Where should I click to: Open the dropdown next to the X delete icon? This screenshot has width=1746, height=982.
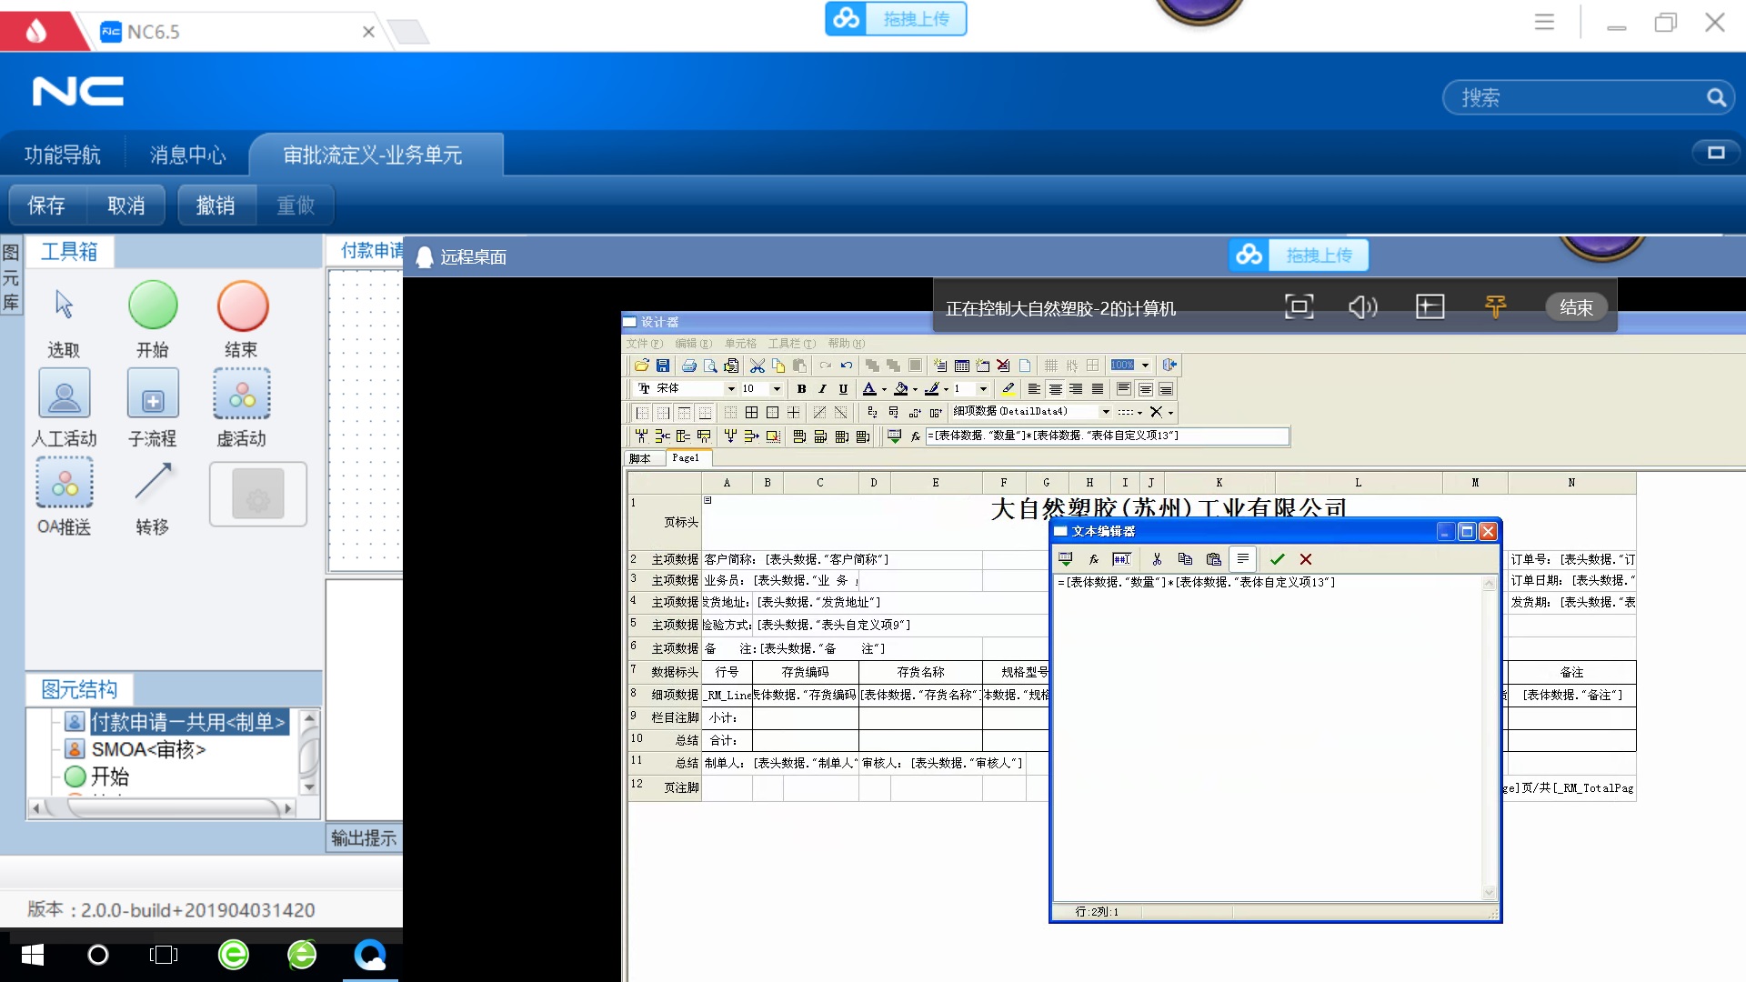click(x=1170, y=413)
